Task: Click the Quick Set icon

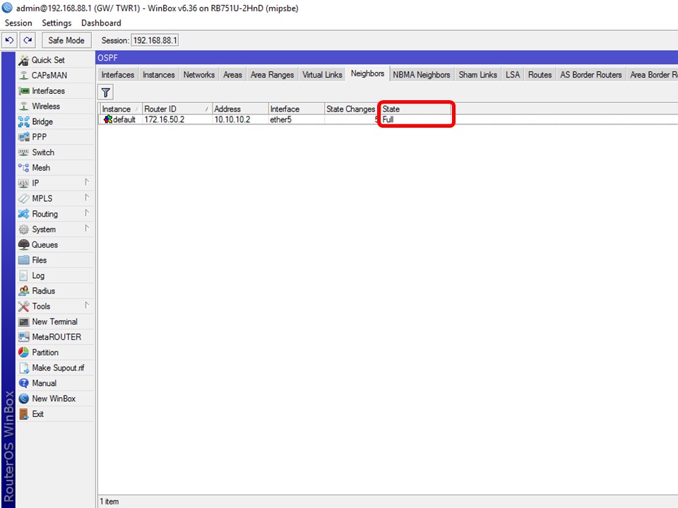Action: point(24,60)
